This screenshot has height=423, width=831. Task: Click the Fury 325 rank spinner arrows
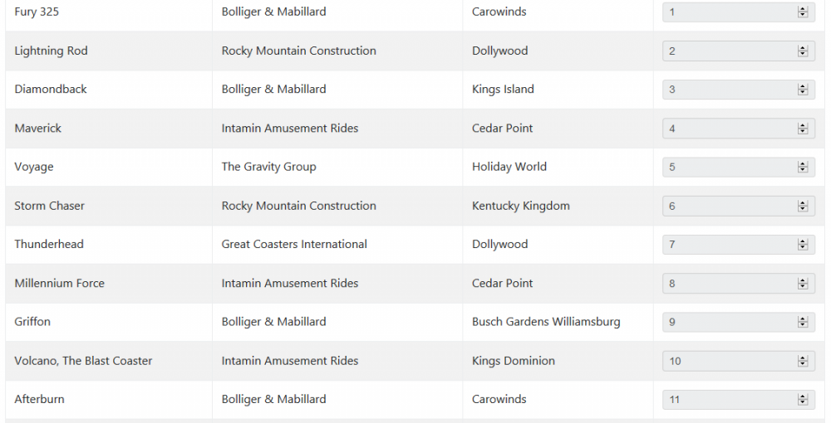point(802,12)
